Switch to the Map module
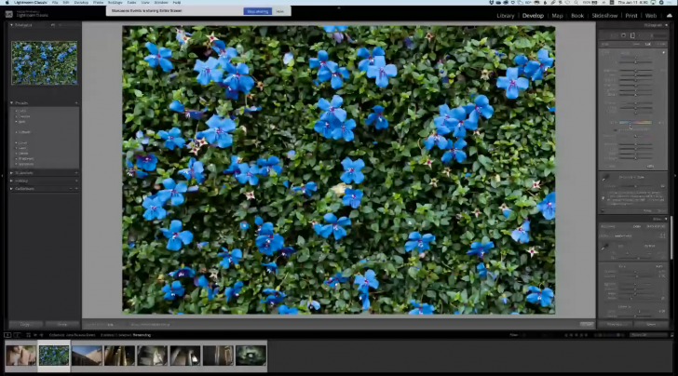 click(x=557, y=16)
